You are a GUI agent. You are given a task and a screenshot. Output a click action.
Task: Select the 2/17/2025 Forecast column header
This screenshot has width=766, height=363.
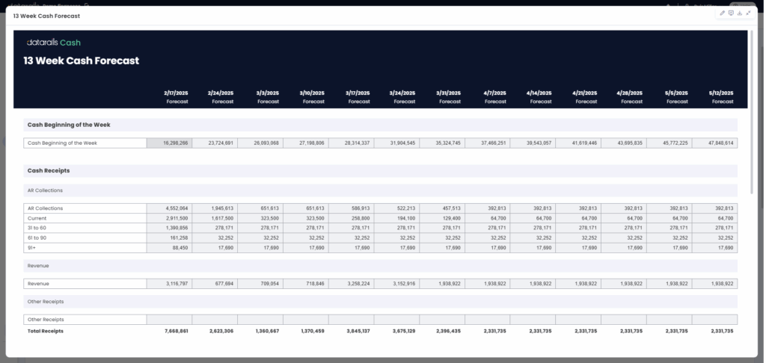point(177,96)
